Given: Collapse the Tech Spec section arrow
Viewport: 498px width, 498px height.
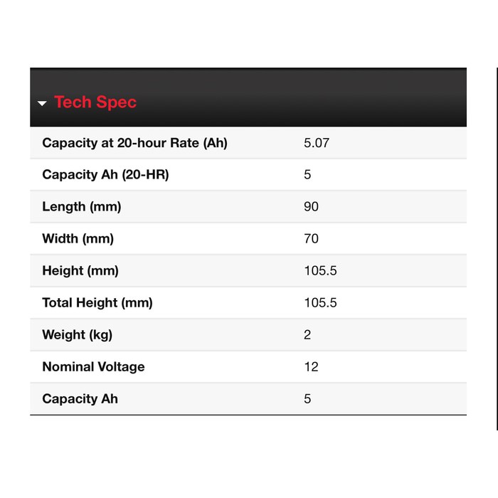Looking at the screenshot, I should [x=42, y=103].
